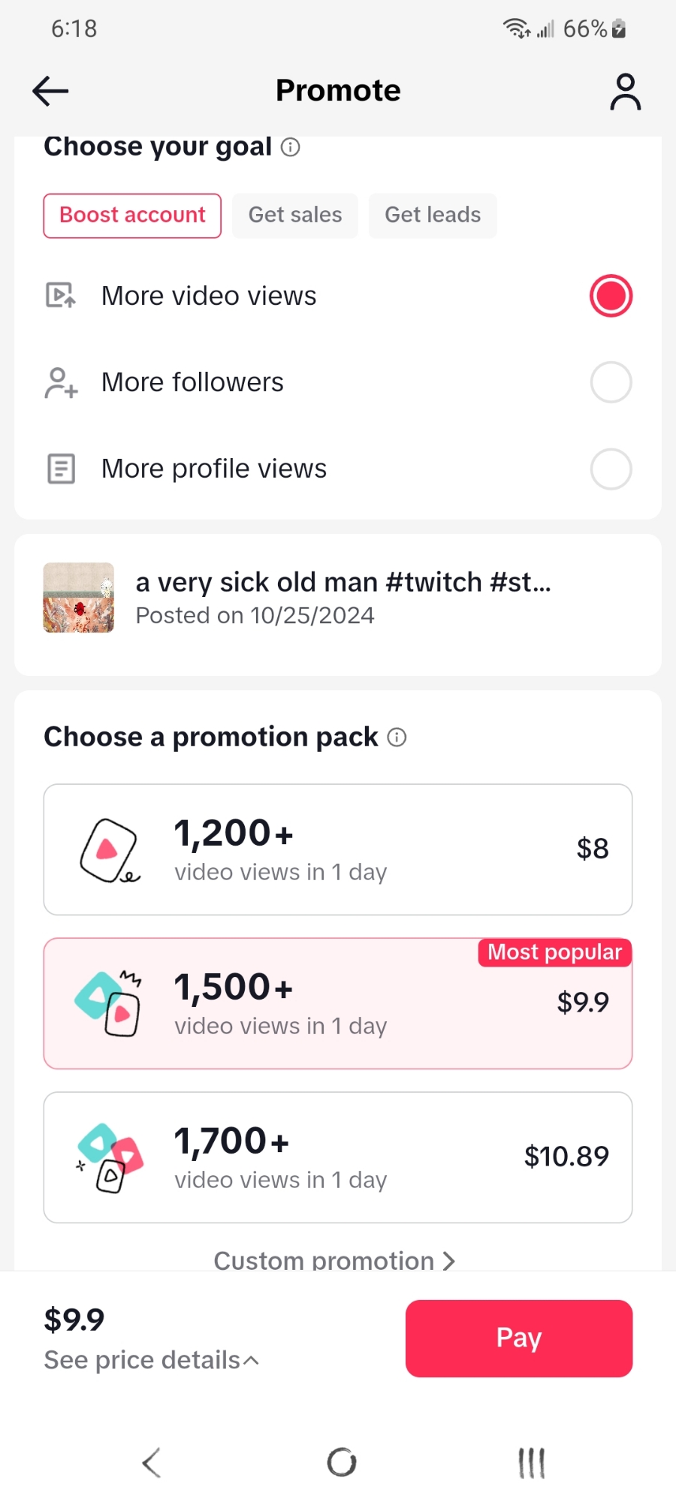Image resolution: width=676 pixels, height=1502 pixels.
Task: Expand See price details
Action: click(x=152, y=1360)
